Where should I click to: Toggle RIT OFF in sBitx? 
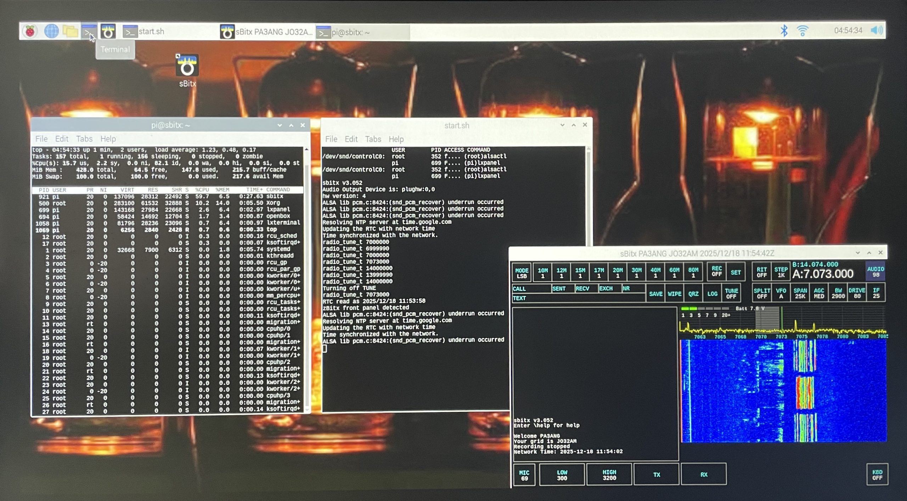pos(762,272)
